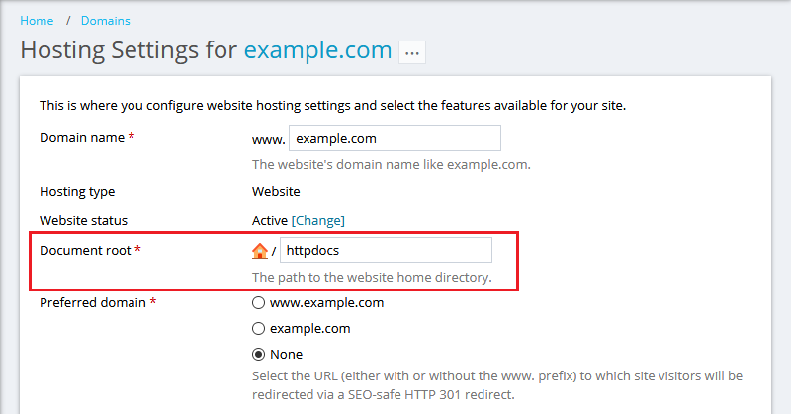The image size is (791, 414).
Task: Click the Change link next to Active
Action: click(x=317, y=220)
